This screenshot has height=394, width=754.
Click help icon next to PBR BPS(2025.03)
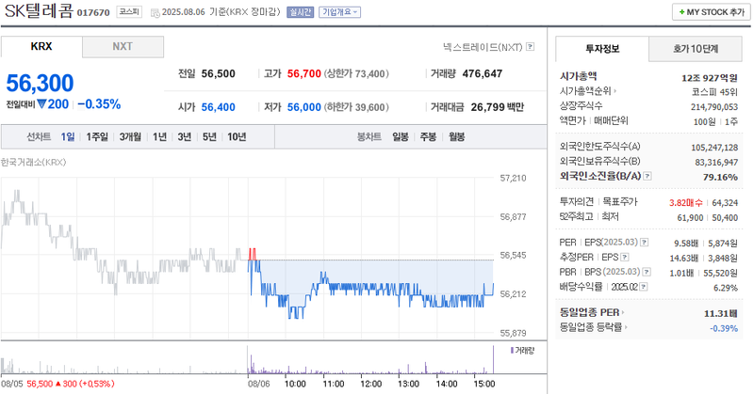tap(647, 272)
